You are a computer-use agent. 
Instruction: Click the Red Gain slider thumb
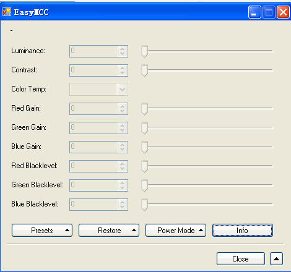(x=144, y=109)
